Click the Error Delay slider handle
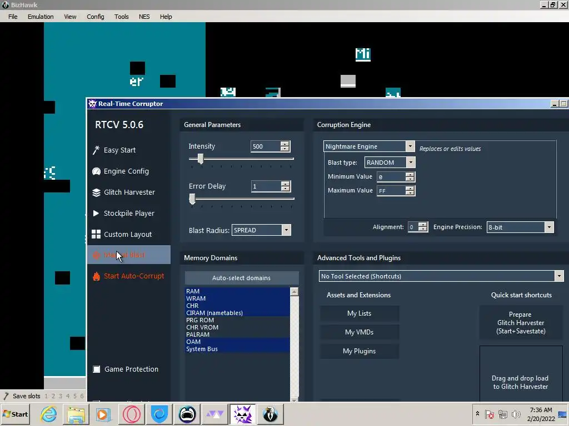 192,199
